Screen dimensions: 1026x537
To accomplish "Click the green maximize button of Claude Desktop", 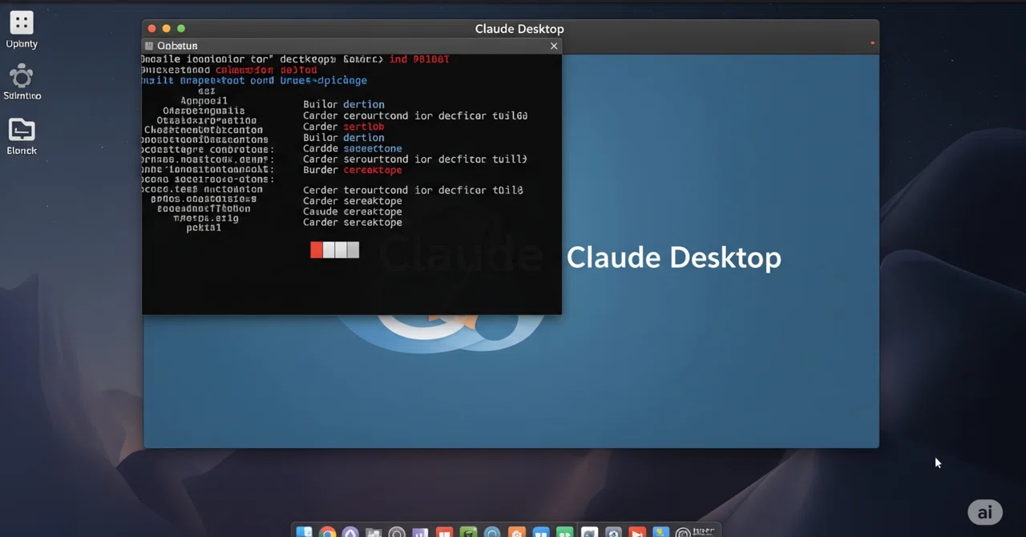I will [x=181, y=29].
